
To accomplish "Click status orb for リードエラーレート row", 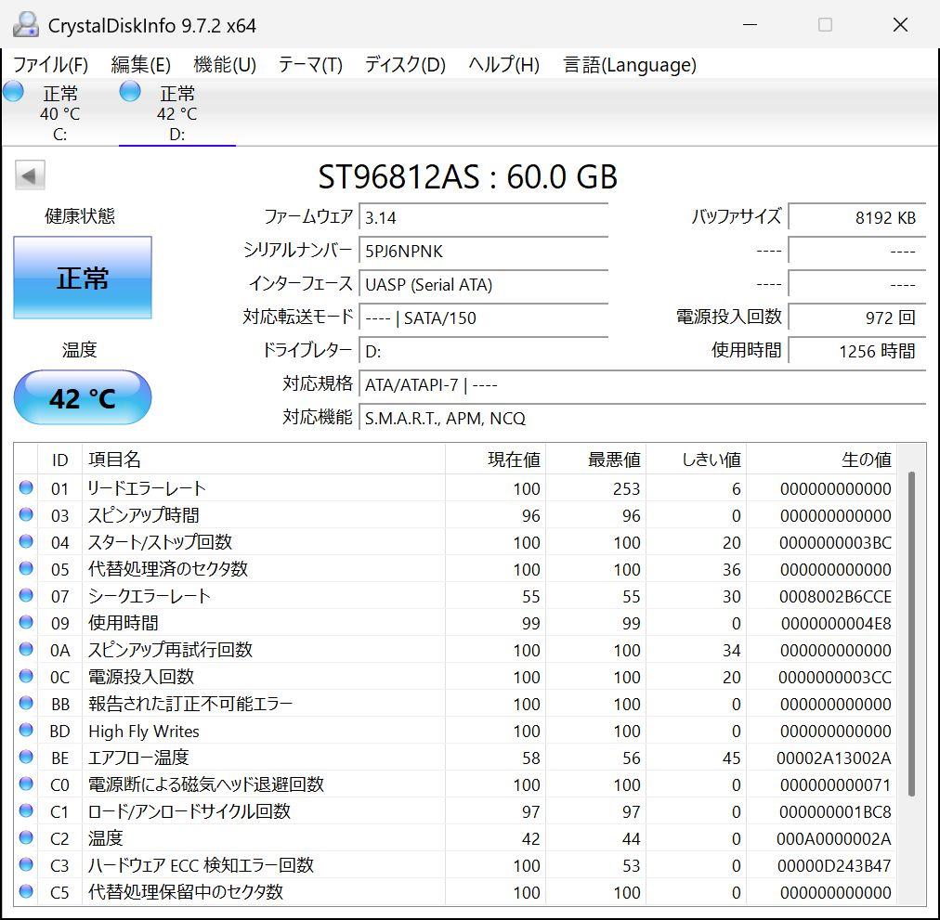I will [x=26, y=487].
